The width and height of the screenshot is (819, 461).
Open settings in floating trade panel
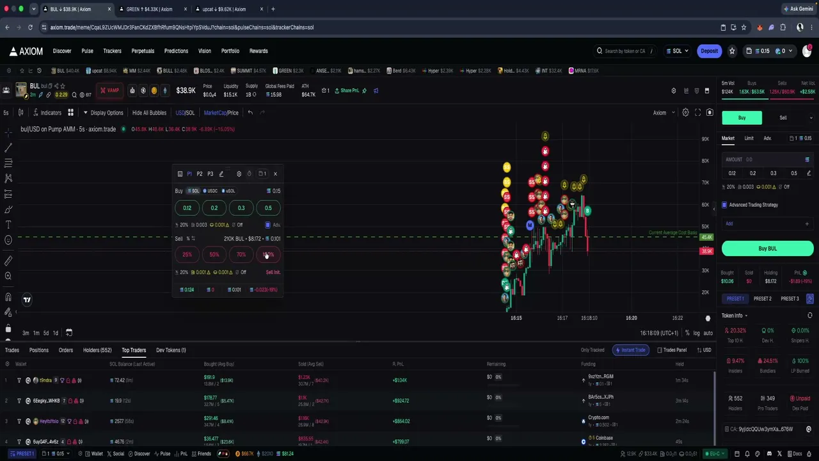pos(239,174)
